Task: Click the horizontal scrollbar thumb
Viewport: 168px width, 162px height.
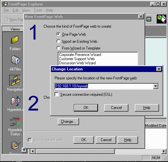Action: point(75,151)
